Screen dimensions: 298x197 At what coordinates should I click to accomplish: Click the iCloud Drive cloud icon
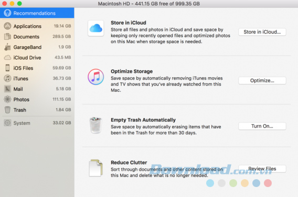tap(7, 58)
